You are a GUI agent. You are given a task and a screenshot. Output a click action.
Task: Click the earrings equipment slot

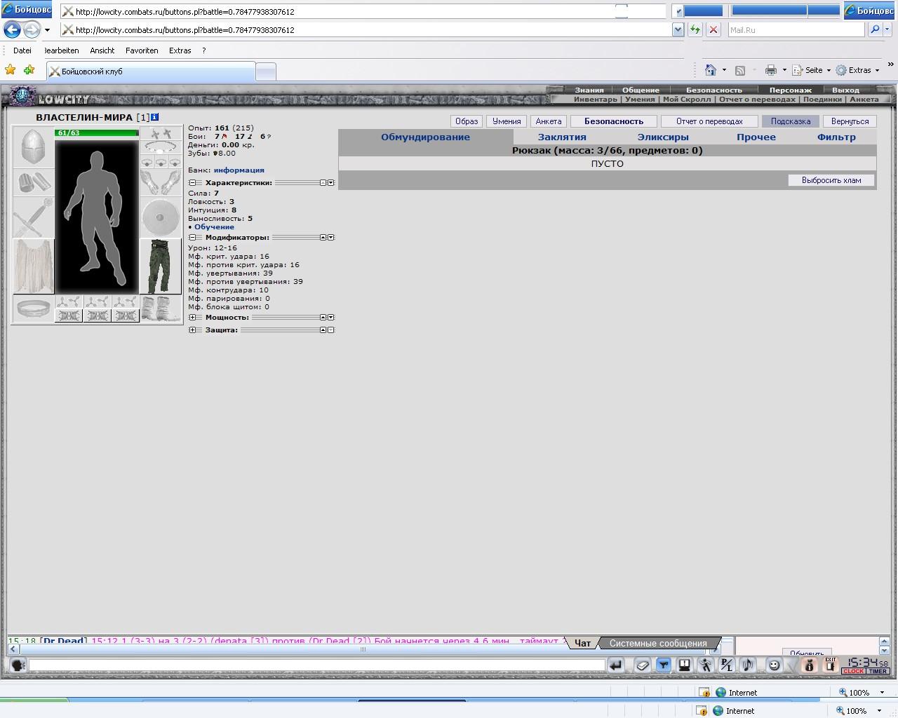click(x=161, y=134)
